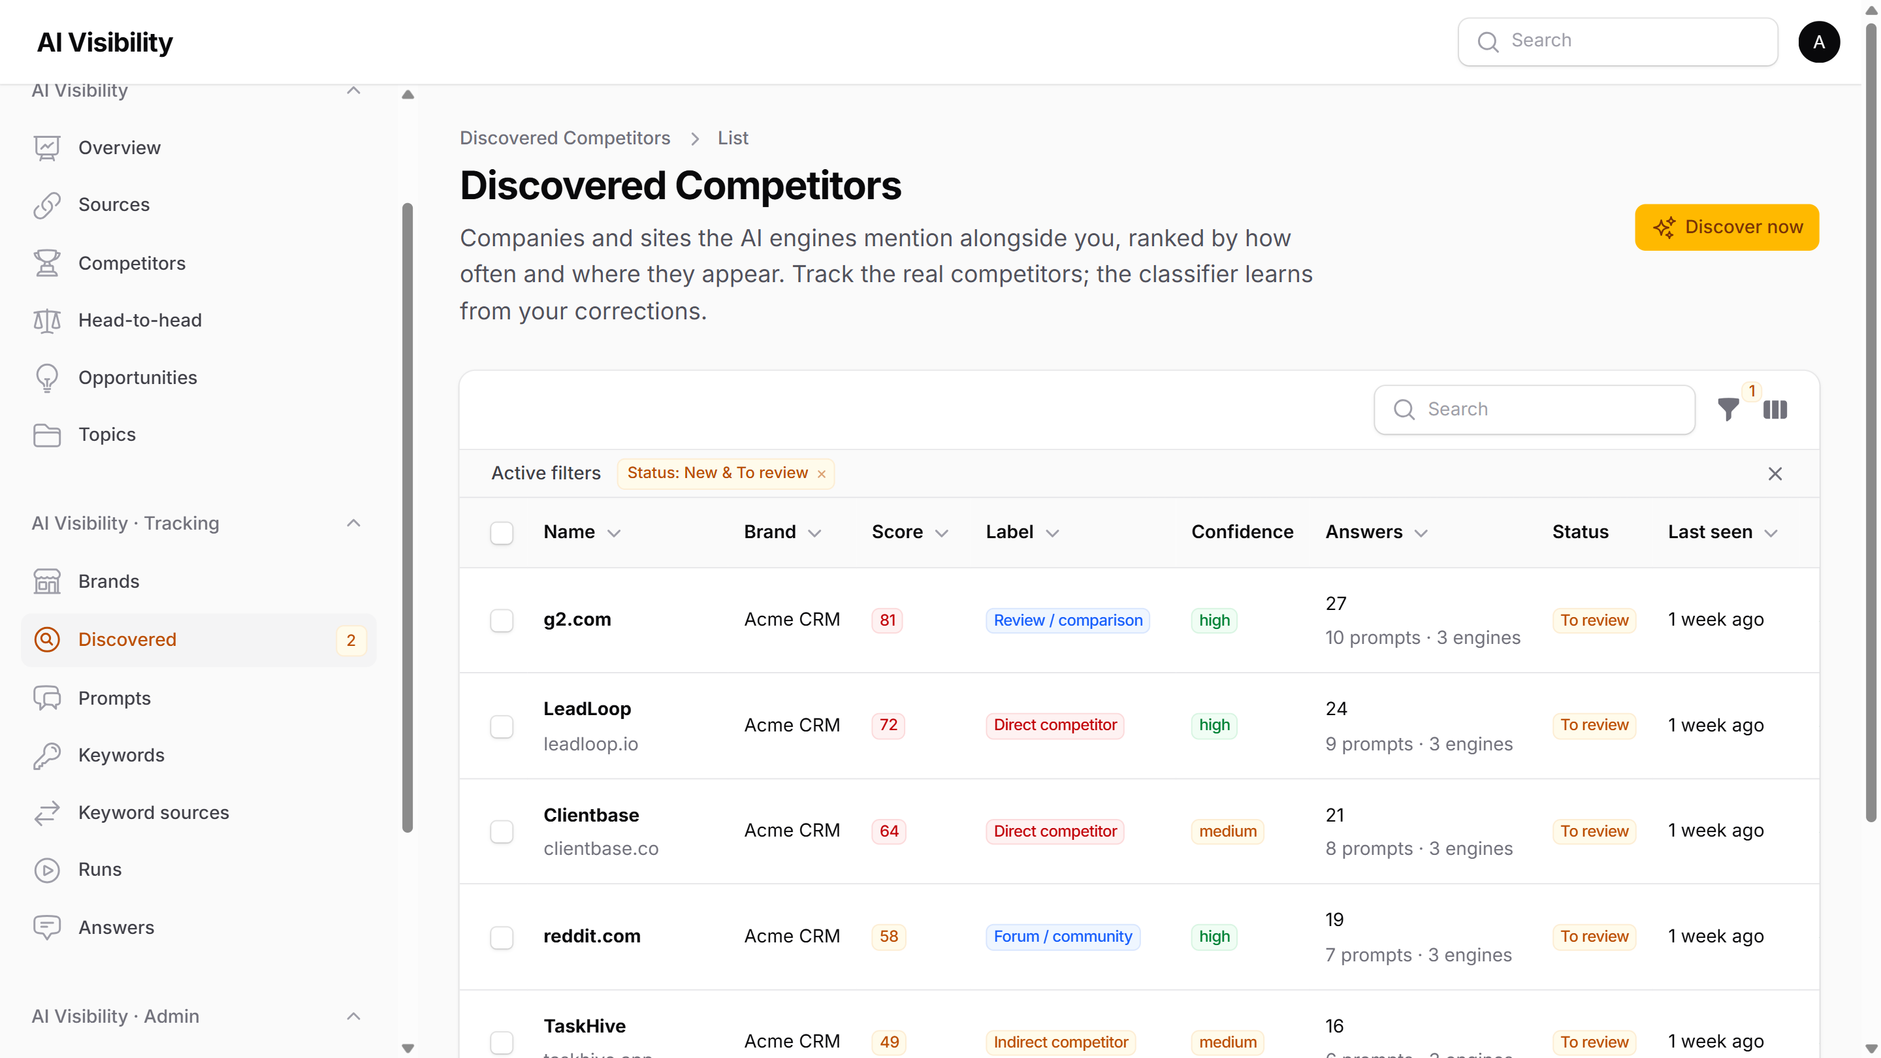This screenshot has height=1058, width=1881.
Task: Click the Sources link icon
Action: 47,205
